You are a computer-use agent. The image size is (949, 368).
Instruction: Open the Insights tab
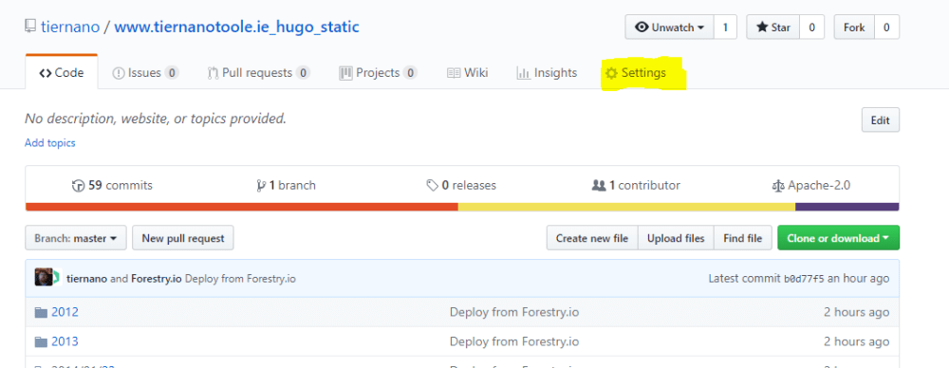[x=547, y=73]
